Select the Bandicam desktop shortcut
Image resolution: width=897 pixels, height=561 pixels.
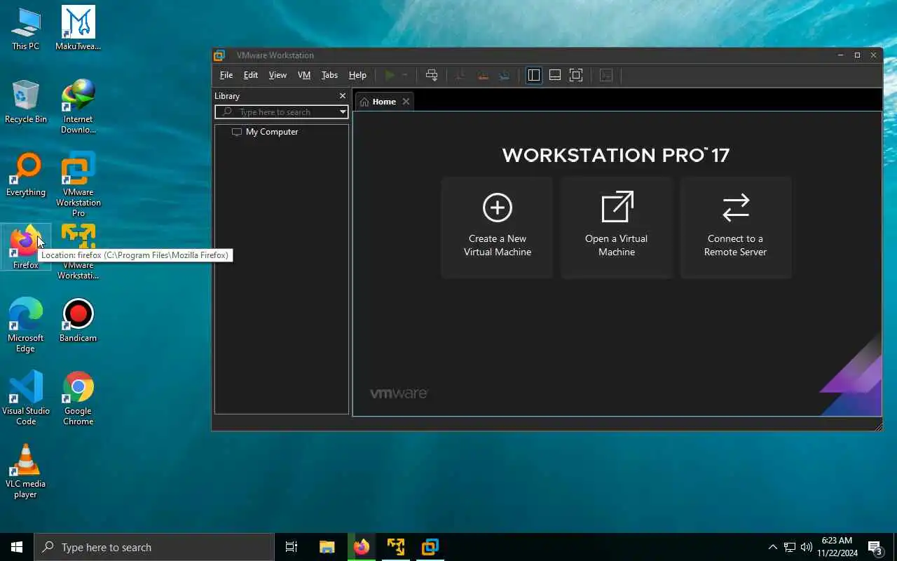pos(78,321)
